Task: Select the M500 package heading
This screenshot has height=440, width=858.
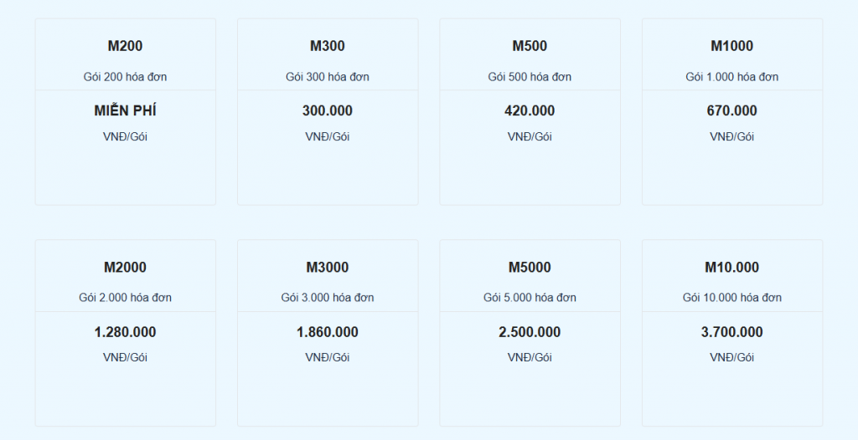Action: (530, 46)
